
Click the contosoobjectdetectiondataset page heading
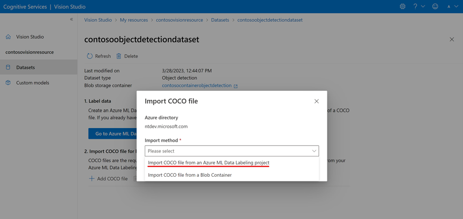pos(142,39)
